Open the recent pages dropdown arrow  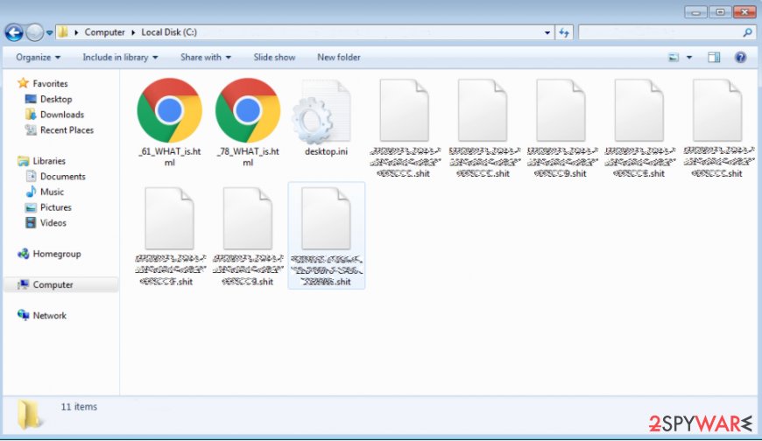click(50, 33)
